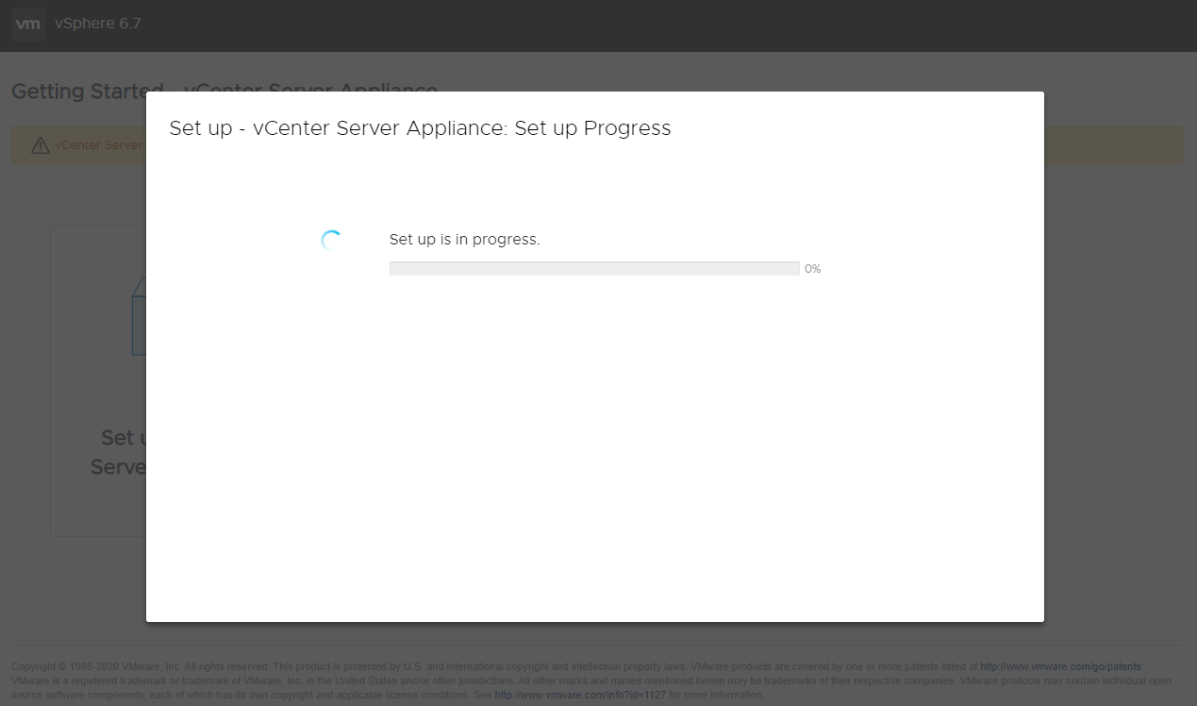Viewport: 1197px width, 706px height.
Task: Open the vmware.com/go/patents link
Action: (1060, 666)
